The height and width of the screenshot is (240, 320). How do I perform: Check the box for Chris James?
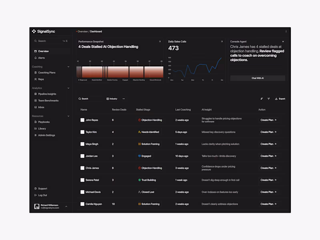coord(82,168)
